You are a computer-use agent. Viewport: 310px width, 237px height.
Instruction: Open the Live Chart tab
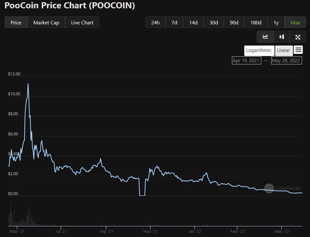click(82, 22)
